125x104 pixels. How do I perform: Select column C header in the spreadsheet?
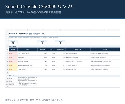click(x=42, y=30)
